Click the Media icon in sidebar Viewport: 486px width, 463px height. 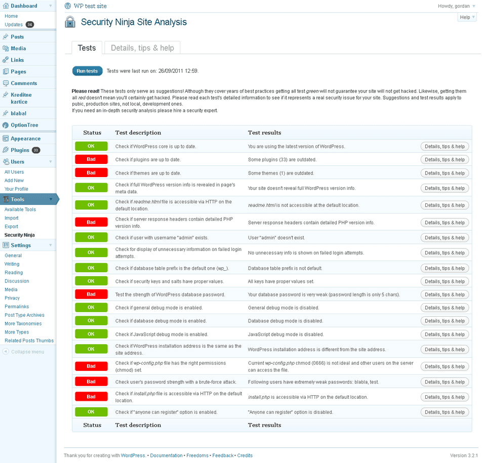tap(6, 49)
